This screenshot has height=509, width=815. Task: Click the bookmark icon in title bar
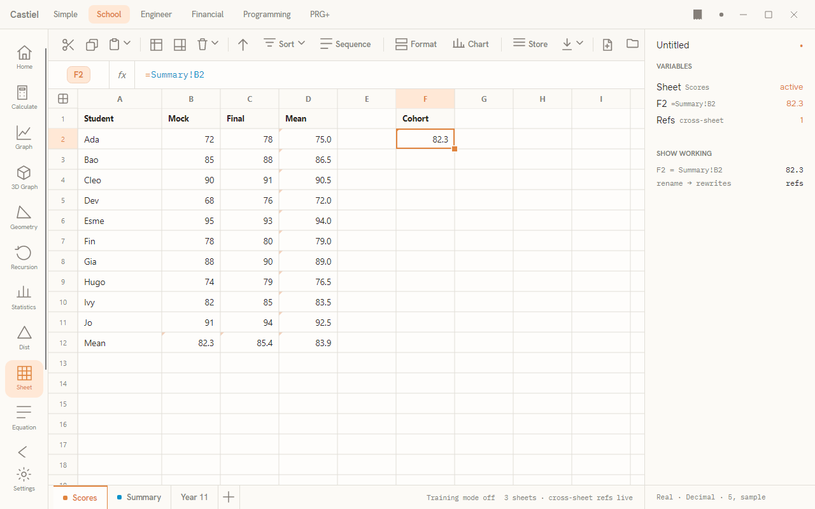(698, 15)
